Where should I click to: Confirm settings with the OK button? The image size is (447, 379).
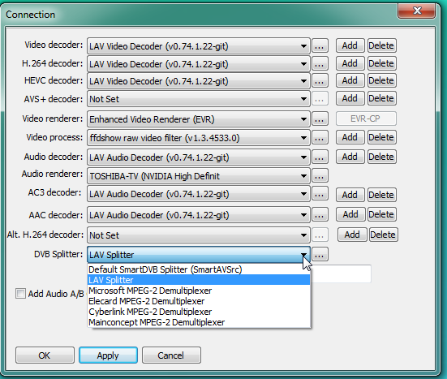point(45,355)
